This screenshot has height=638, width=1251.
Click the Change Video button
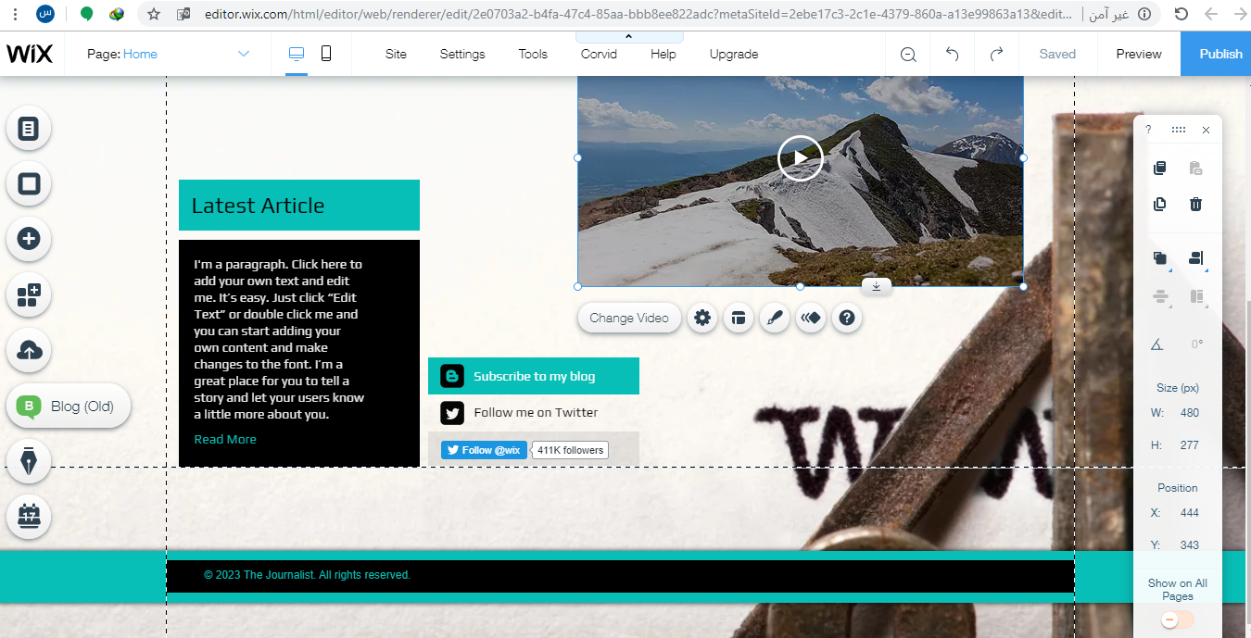[629, 318]
